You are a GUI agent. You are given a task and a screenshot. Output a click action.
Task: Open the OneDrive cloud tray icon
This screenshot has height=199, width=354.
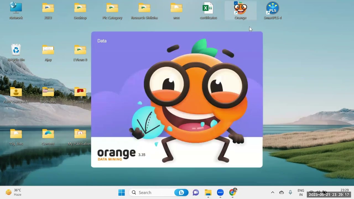(x=282, y=192)
